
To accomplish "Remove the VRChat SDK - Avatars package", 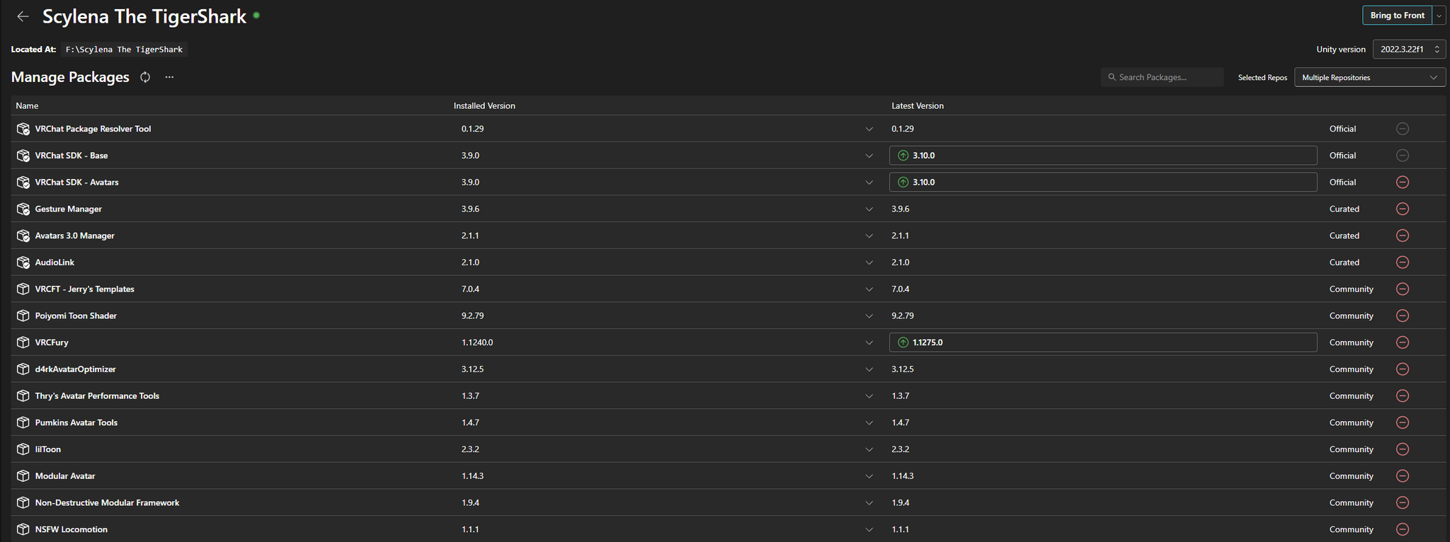I will tap(1402, 182).
